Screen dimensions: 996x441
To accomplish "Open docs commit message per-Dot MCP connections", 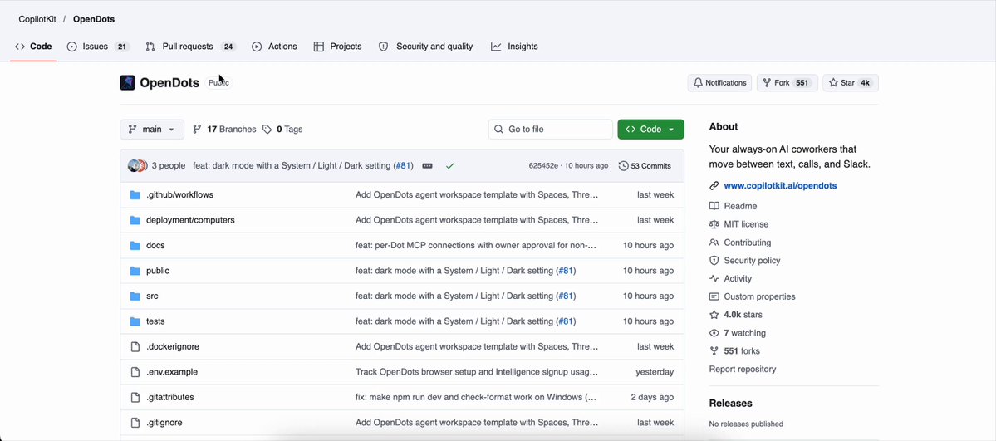I will [476, 245].
